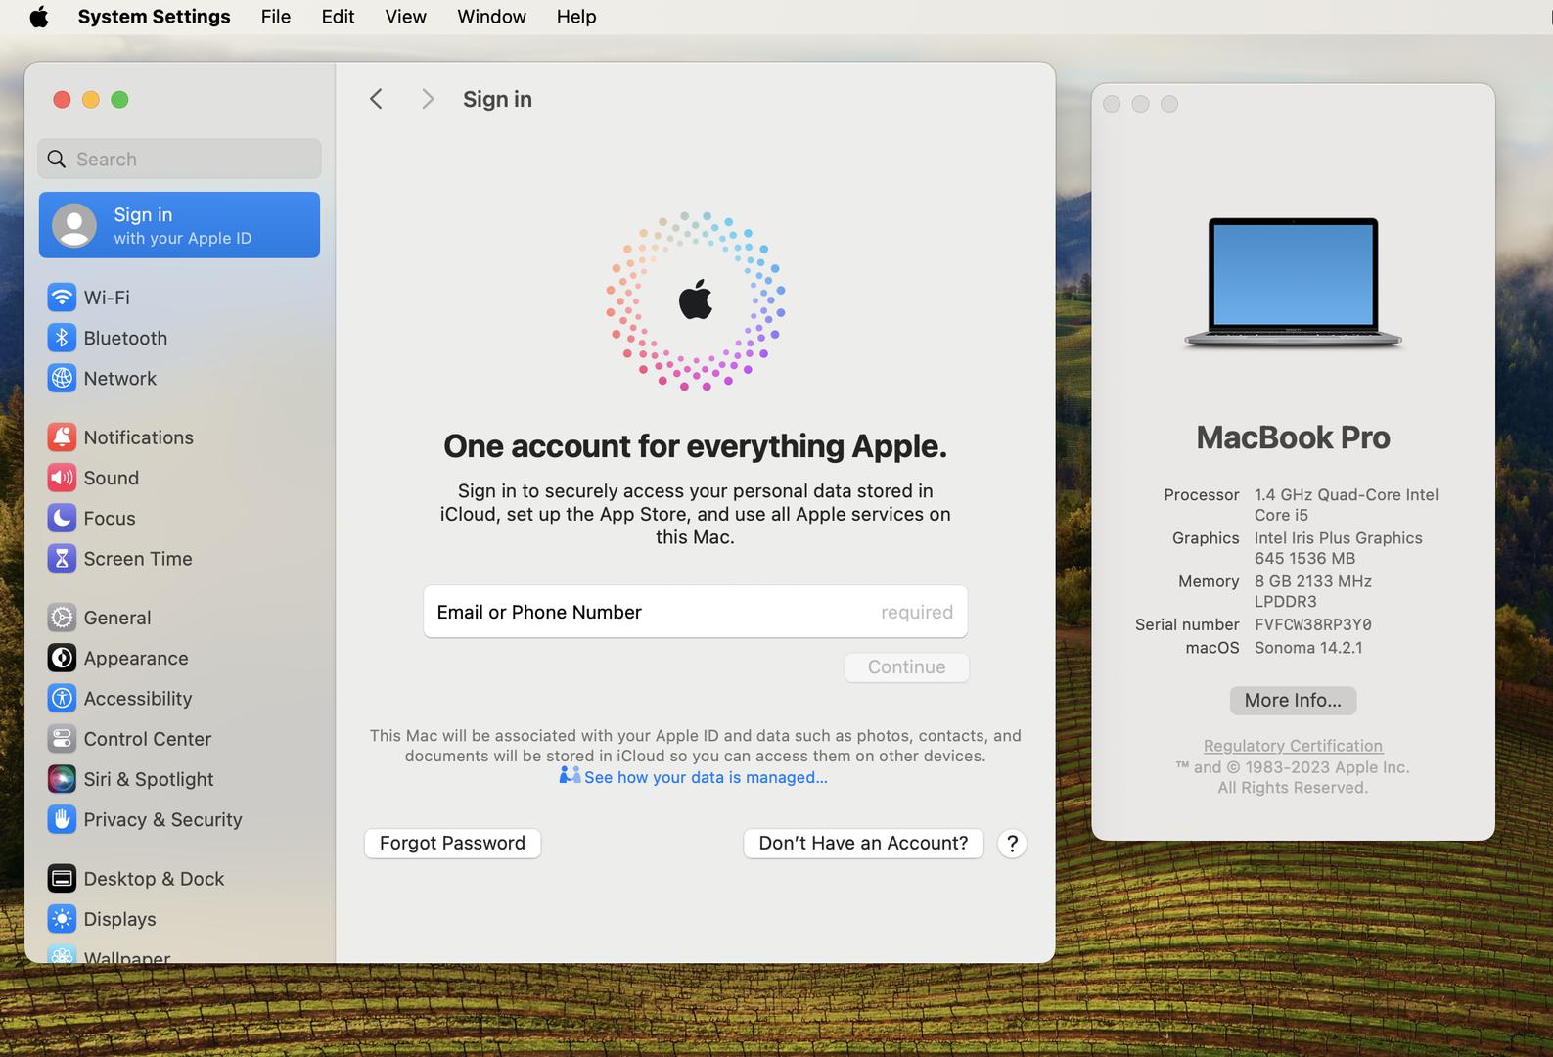
Task: Click the help question mark button
Action: click(1012, 844)
